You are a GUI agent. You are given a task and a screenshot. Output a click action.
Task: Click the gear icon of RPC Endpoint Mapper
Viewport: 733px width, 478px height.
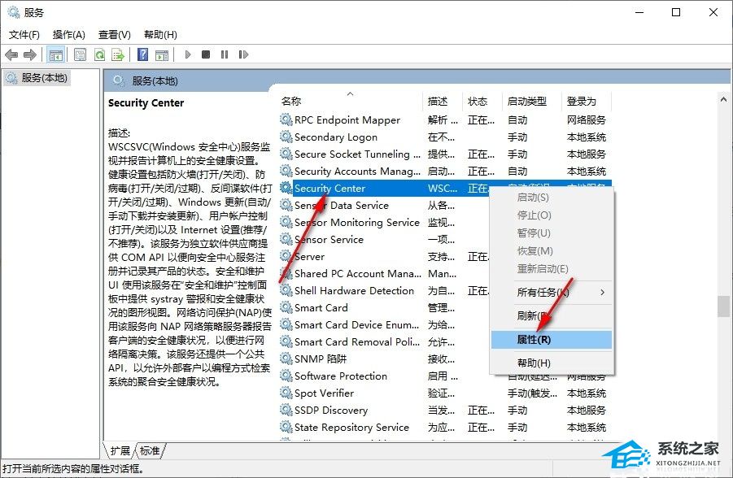coord(286,119)
